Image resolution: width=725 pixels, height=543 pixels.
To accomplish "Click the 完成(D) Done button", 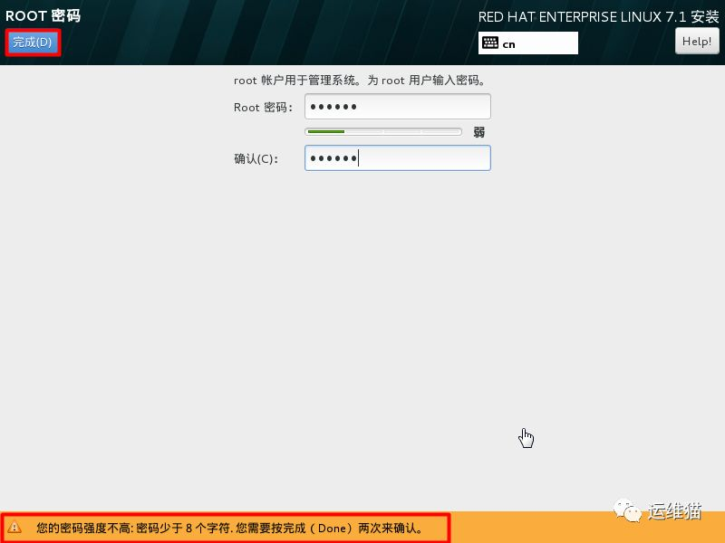I will point(33,43).
